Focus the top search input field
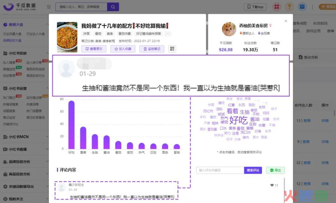This screenshot has width=336, height=203. click(81, 7)
